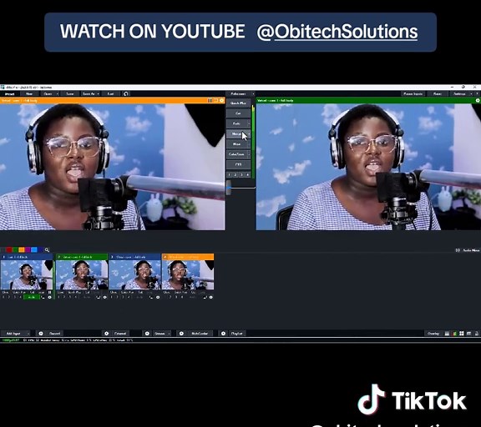Click the Save As button
This screenshot has height=427, width=481.
point(89,93)
